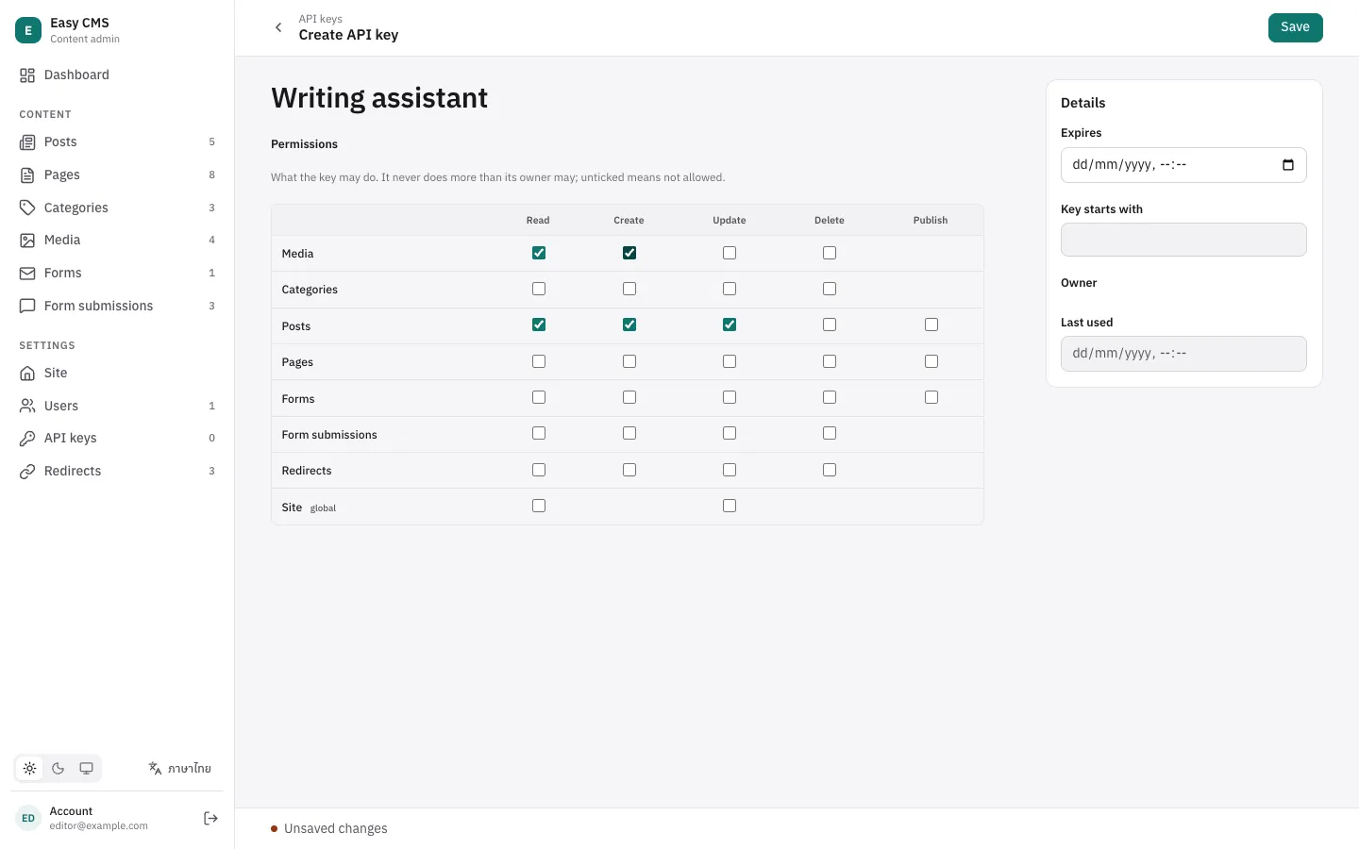Image resolution: width=1359 pixels, height=849 pixels.
Task: Check Pages Delete permission
Action: pyautogui.click(x=830, y=361)
